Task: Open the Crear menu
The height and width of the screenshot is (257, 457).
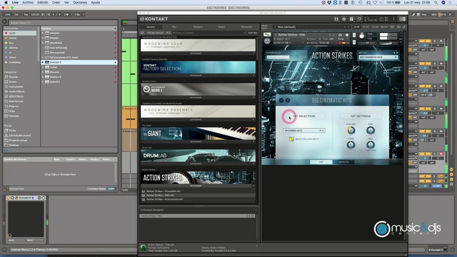Action: (56, 2)
